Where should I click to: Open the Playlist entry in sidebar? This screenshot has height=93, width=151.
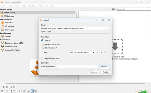click(38, 13)
